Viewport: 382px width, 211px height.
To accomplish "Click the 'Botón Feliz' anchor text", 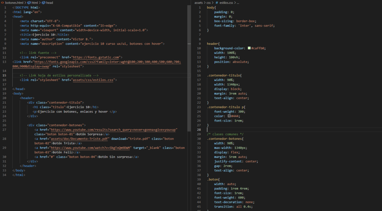I will pos(63,152).
